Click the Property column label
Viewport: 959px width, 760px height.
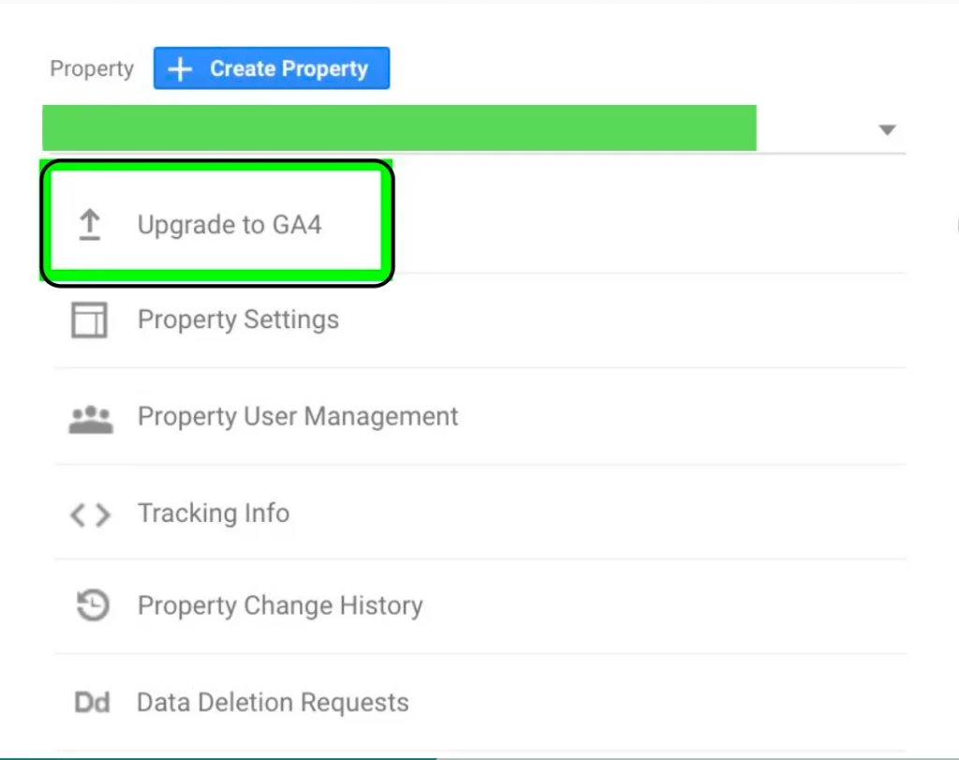[92, 68]
